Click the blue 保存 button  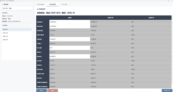(41, 90)
